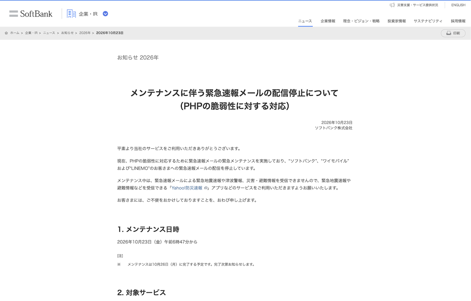Viewport: 471px width, 301px height.
Task: Click the 企業・IR header label
Action: [88, 14]
